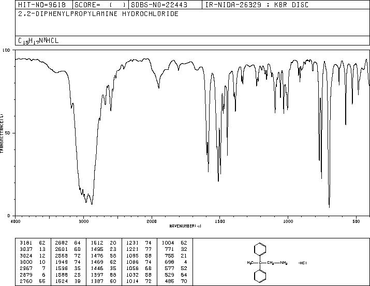This screenshot has height=286, width=370.
Task: Select the 1221 peak table entry
Action: pos(139,249)
